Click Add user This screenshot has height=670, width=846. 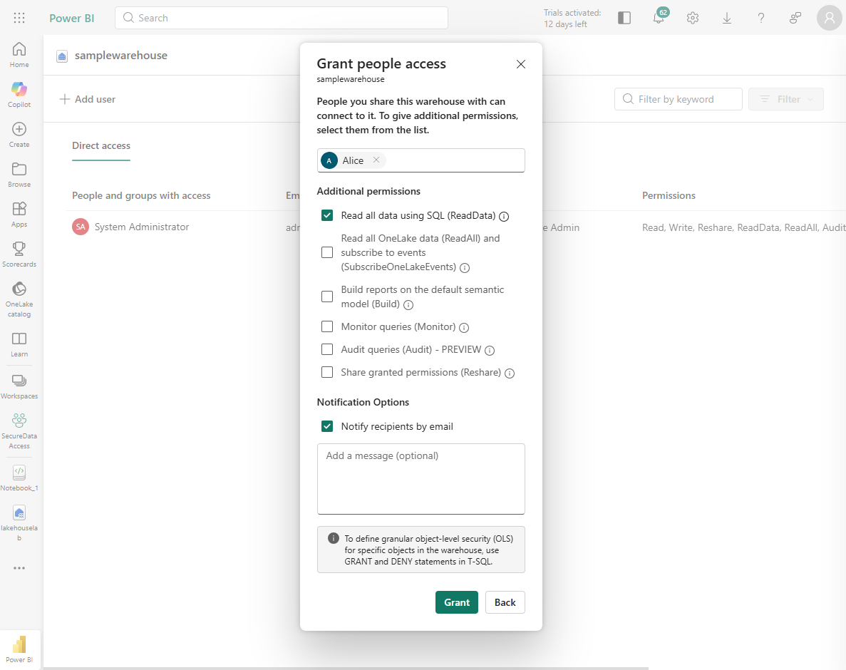tap(88, 99)
